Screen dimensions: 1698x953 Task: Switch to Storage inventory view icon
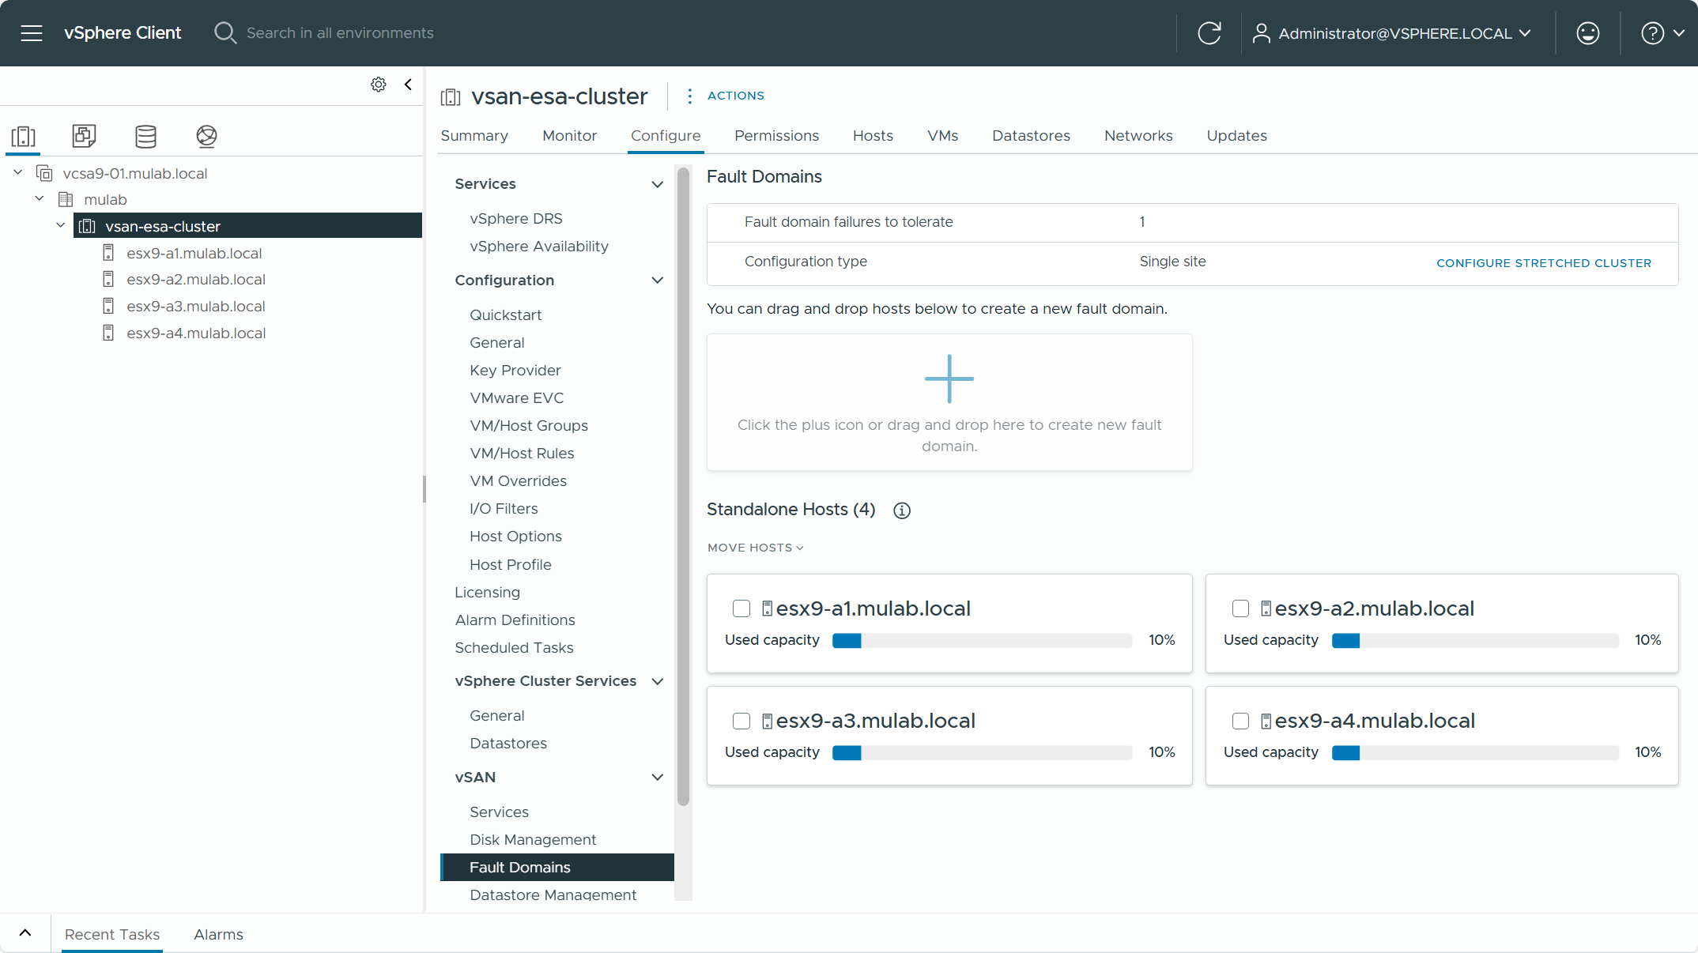145,136
